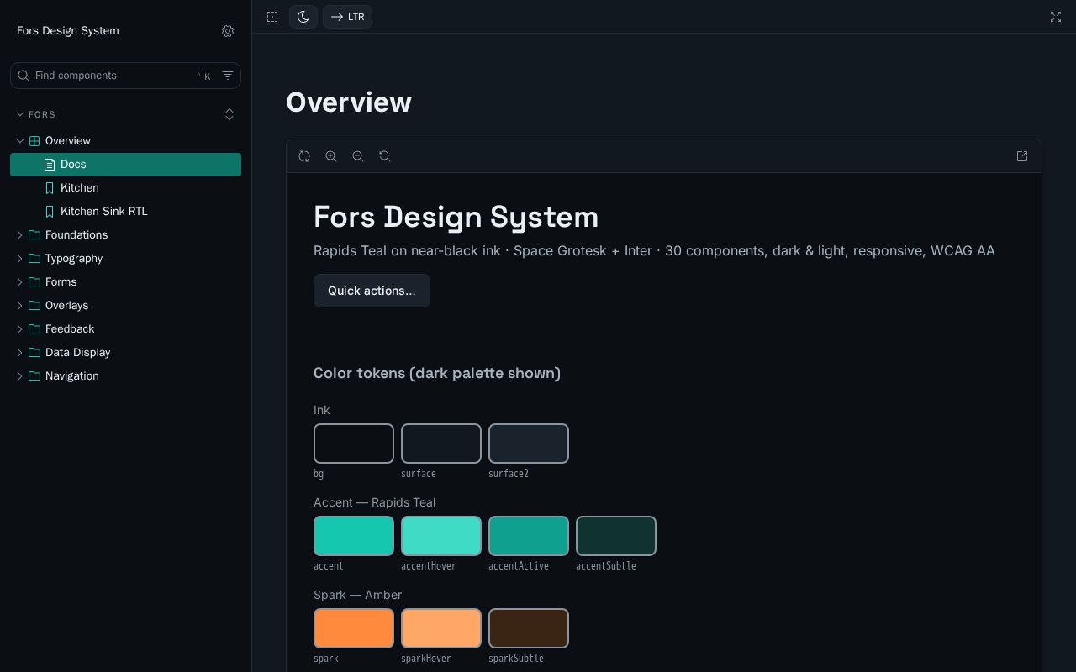Open the sidebar filter icon

tap(228, 76)
